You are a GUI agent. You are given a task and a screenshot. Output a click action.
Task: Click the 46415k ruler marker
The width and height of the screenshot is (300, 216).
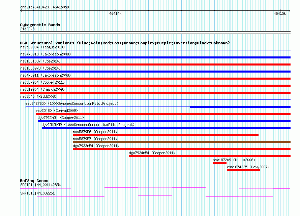(x=280, y=13)
